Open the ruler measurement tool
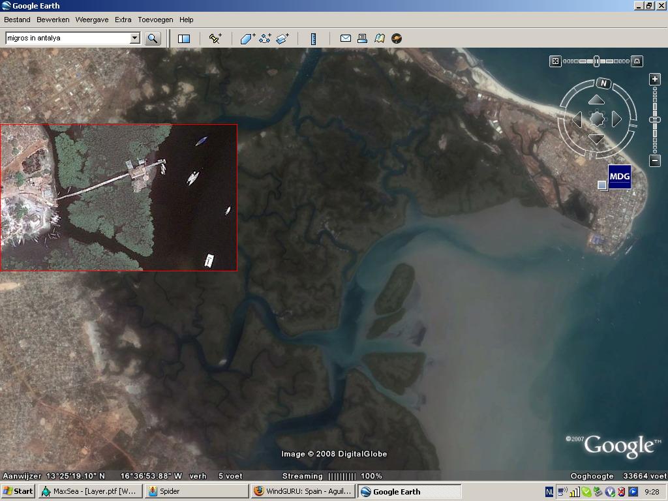Viewport: 668px width, 501px height. 313,38
